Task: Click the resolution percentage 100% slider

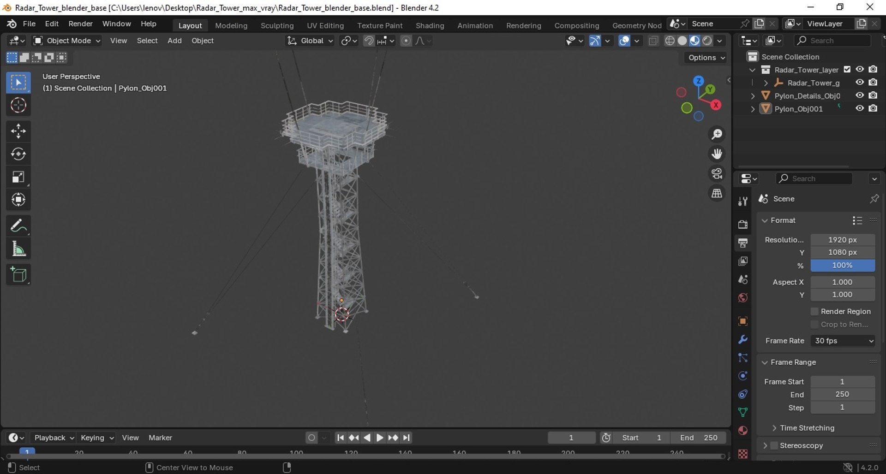Action: coord(843,265)
